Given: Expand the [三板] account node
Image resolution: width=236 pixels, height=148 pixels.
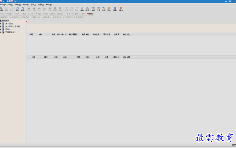Looking at the screenshot, I should coord(1,29).
